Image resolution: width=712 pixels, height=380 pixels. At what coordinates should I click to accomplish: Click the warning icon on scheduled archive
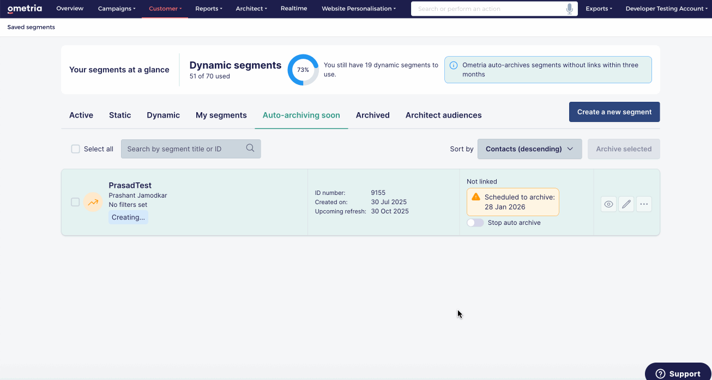pos(476,197)
